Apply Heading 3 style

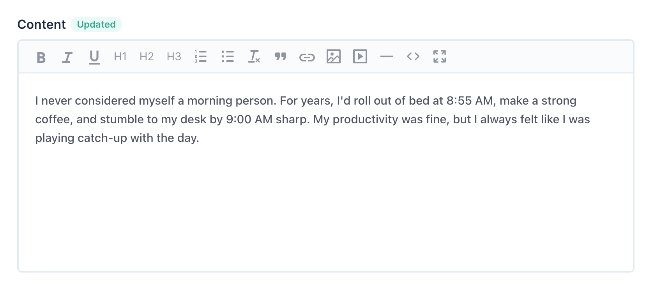[x=173, y=57]
